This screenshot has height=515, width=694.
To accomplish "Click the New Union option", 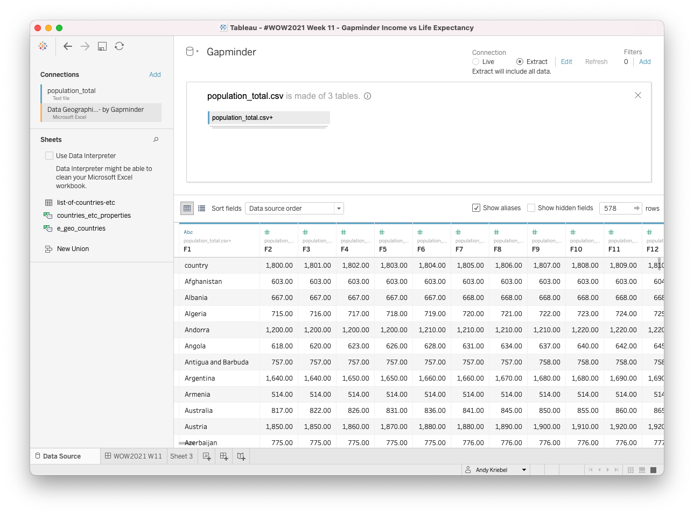I will (x=73, y=249).
